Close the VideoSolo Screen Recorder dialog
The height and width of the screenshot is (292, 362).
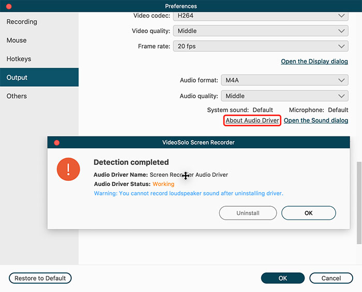click(x=57, y=143)
